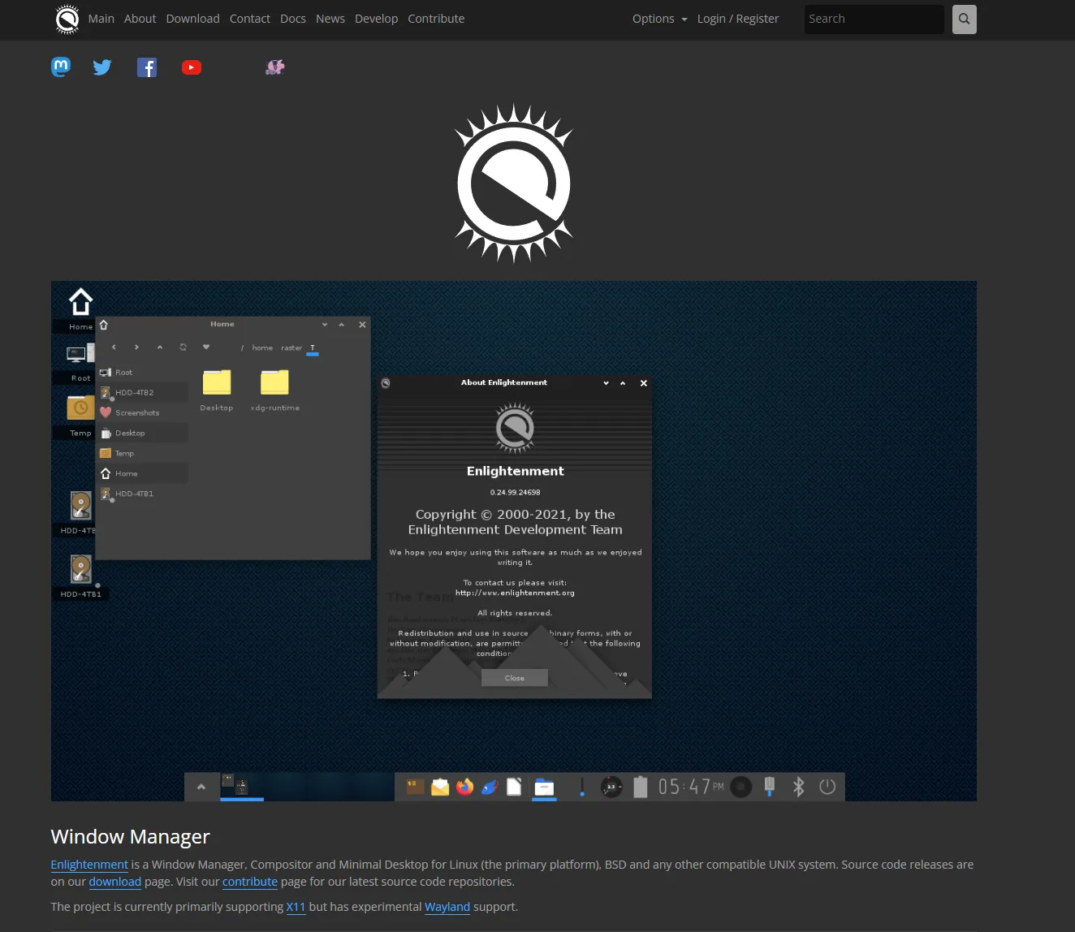Click the large Enlightenment sun logo
The image size is (1075, 932).
coord(514,183)
